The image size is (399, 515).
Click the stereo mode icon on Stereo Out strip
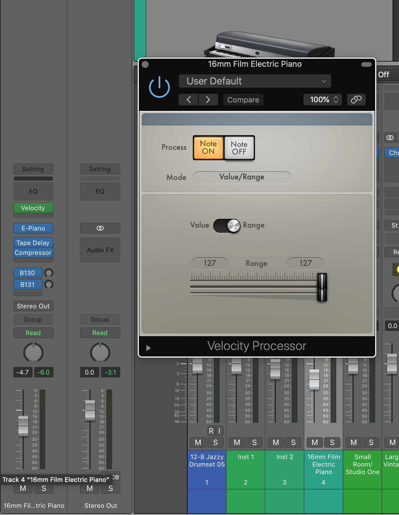100,228
